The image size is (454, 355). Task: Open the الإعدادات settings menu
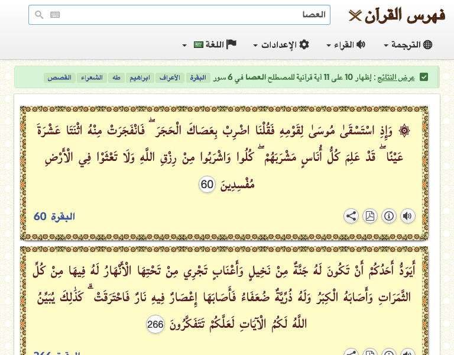[x=281, y=44]
